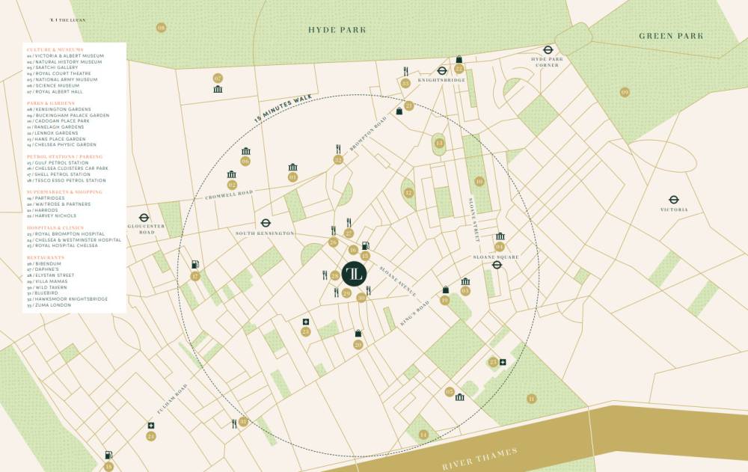This screenshot has width=748, height=472.
Task: Select the Hyde Park Corner tube roundel
Action: (x=548, y=49)
